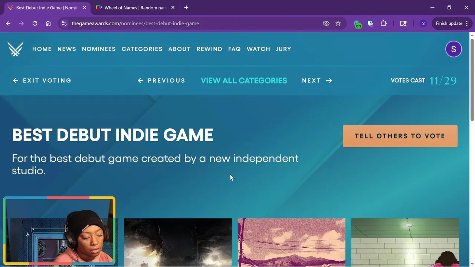Open the media control or tab search icon
475x267 pixels.
coord(403,23)
